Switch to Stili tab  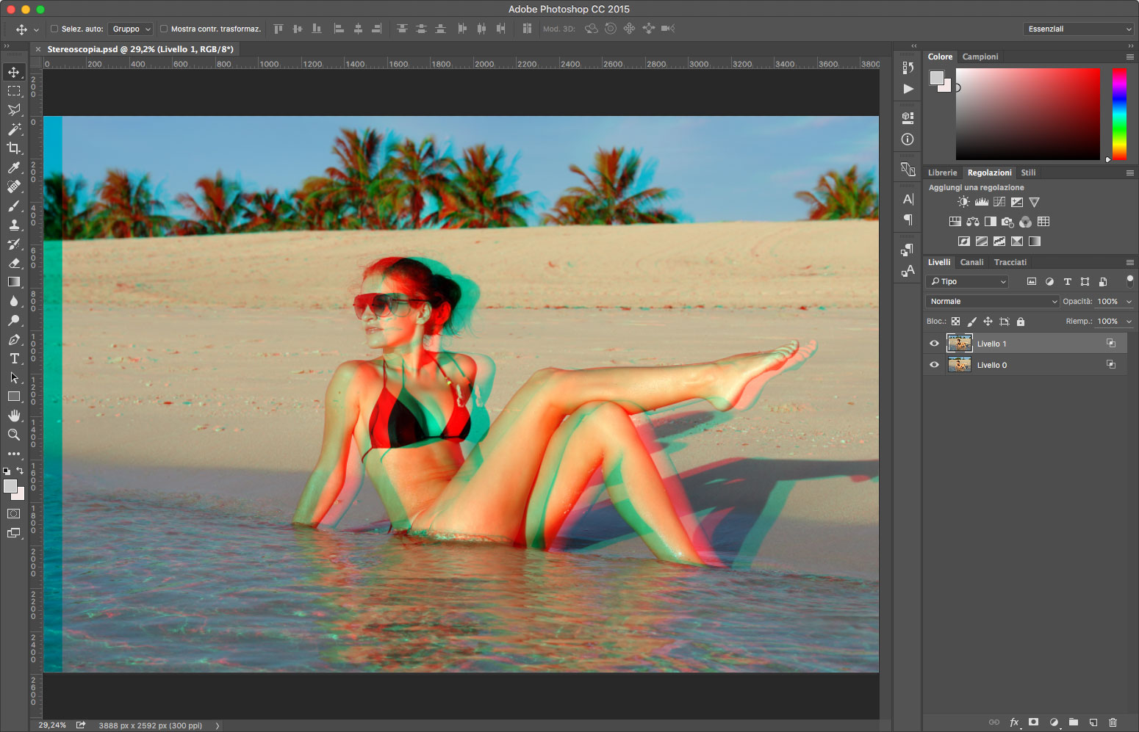click(1028, 173)
